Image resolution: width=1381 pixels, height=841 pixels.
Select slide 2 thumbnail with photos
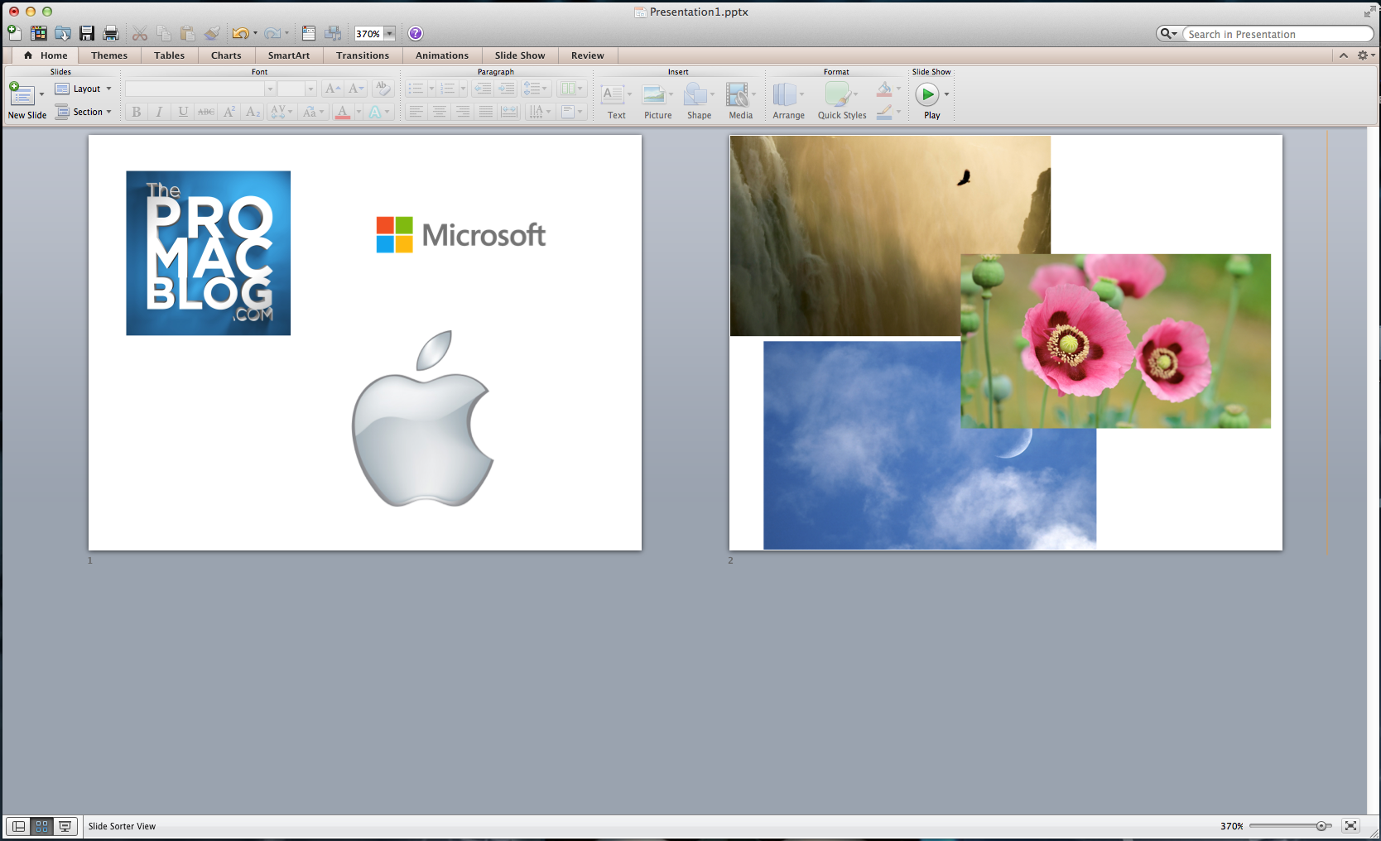pyautogui.click(x=1006, y=343)
